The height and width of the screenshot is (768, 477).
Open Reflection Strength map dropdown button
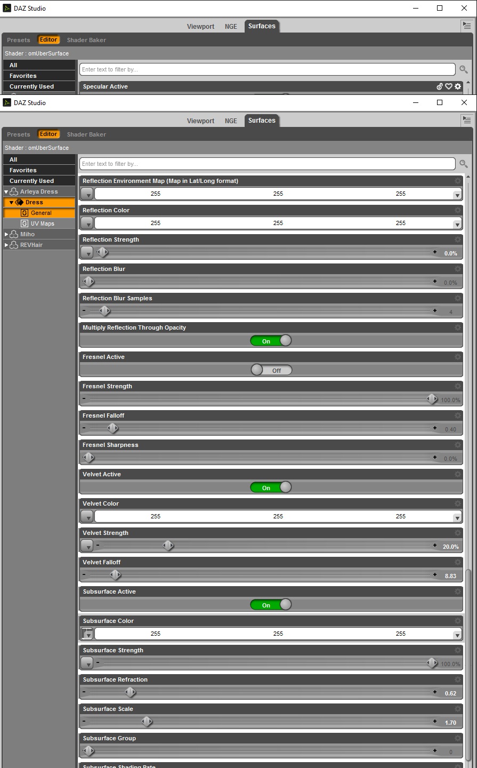[x=87, y=253]
